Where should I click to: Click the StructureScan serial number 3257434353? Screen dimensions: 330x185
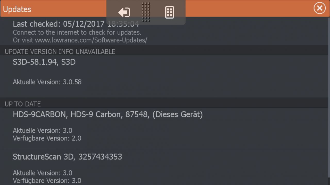[x=100, y=157]
